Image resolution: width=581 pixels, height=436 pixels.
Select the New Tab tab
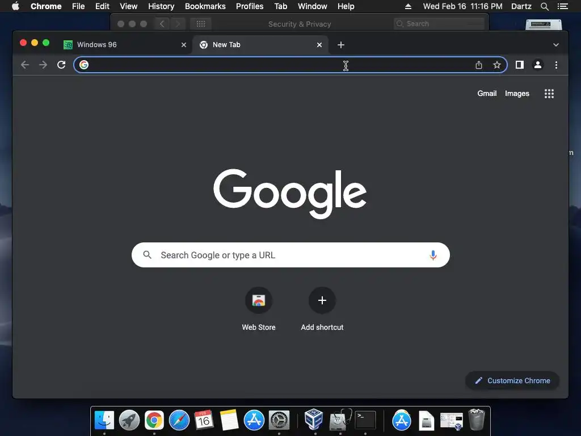260,45
